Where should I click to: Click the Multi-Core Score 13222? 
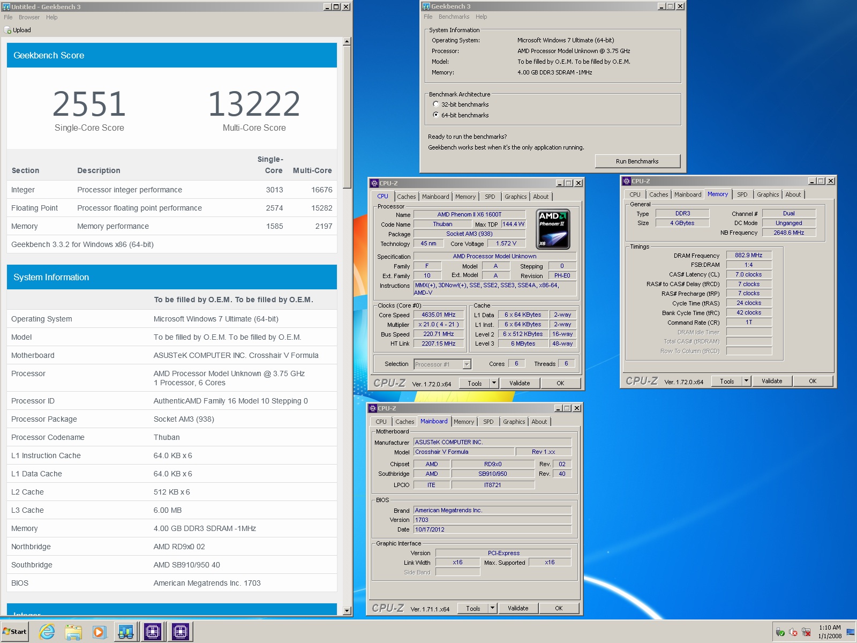pos(254,104)
